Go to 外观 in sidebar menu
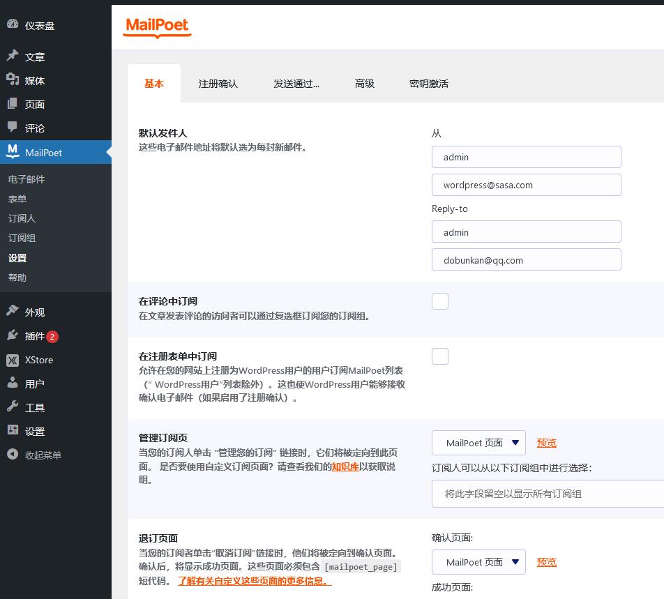This screenshot has height=599, width=664. (x=35, y=312)
